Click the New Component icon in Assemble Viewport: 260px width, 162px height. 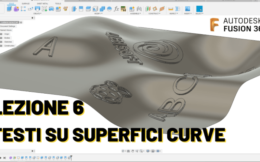(132, 9)
